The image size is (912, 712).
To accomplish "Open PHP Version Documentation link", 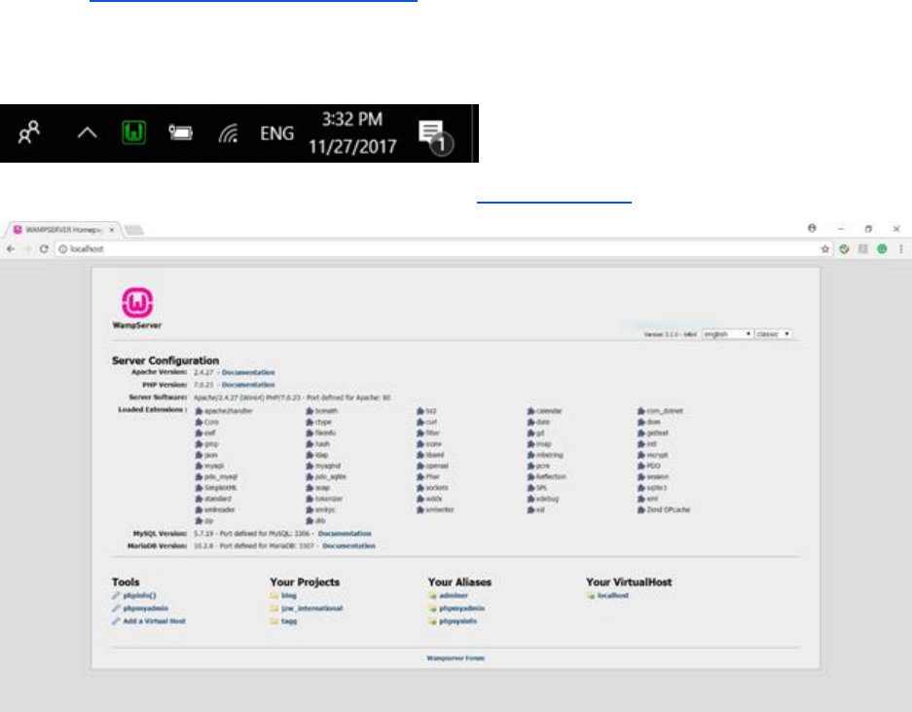I will 248,385.
